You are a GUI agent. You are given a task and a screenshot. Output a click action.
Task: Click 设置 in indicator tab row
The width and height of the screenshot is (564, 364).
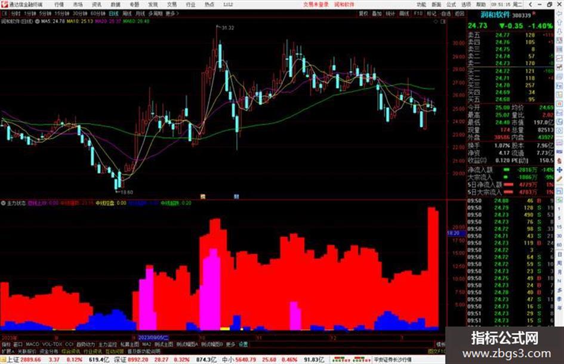click(243, 344)
